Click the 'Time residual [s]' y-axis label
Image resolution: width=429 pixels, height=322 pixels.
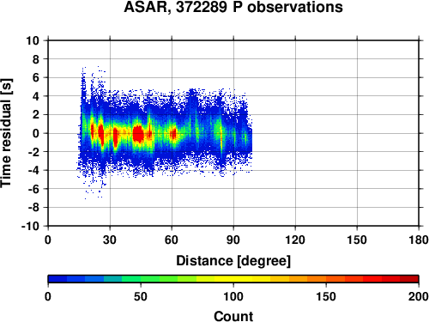tap(6, 133)
